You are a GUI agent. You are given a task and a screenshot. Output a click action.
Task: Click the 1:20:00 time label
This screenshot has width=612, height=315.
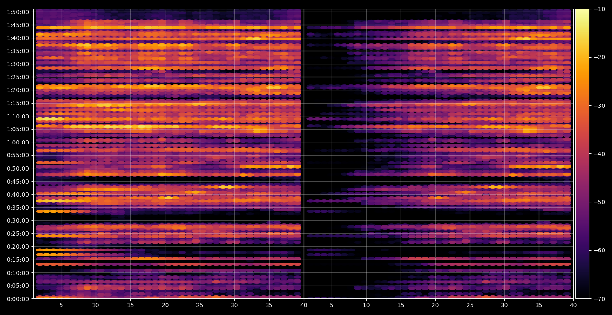[18, 90]
